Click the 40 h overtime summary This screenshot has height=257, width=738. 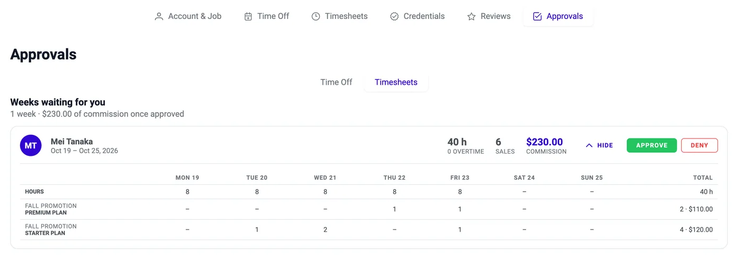point(465,146)
